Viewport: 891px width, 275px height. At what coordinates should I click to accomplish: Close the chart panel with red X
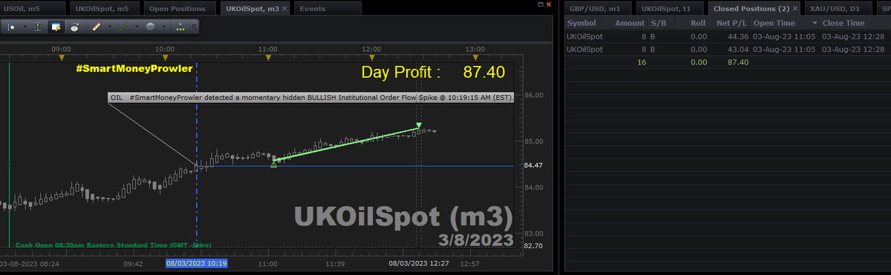549,4
